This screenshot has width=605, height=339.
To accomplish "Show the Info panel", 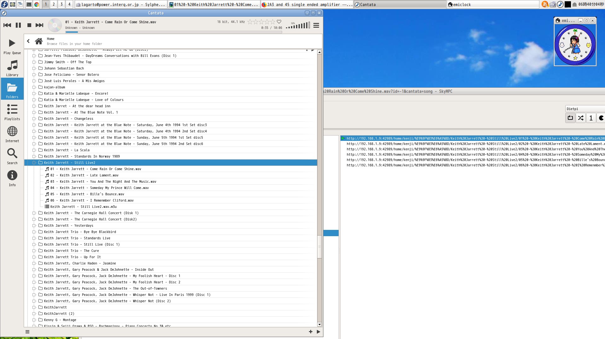I will pos(12,178).
